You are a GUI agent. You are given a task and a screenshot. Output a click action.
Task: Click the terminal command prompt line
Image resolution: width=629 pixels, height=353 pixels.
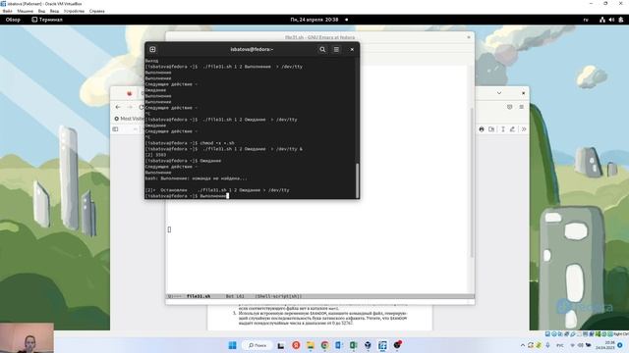pyautogui.click(x=187, y=196)
